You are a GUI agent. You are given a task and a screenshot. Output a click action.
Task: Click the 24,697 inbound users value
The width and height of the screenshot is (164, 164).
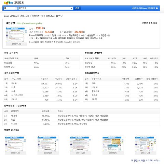click(45, 84)
